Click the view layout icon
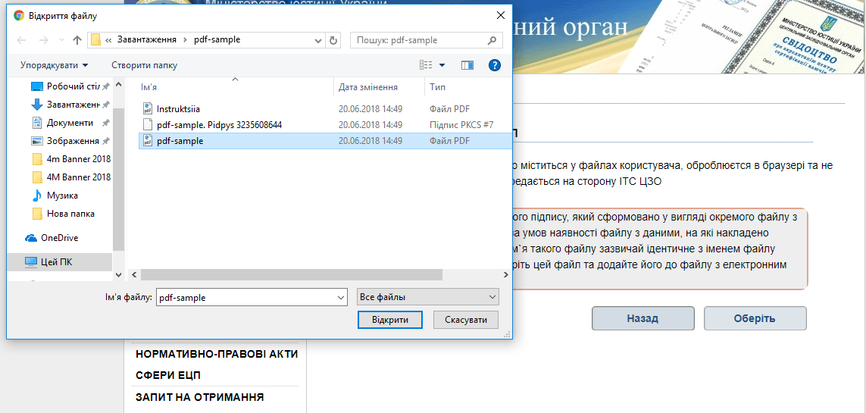This screenshot has width=866, height=413. point(427,65)
